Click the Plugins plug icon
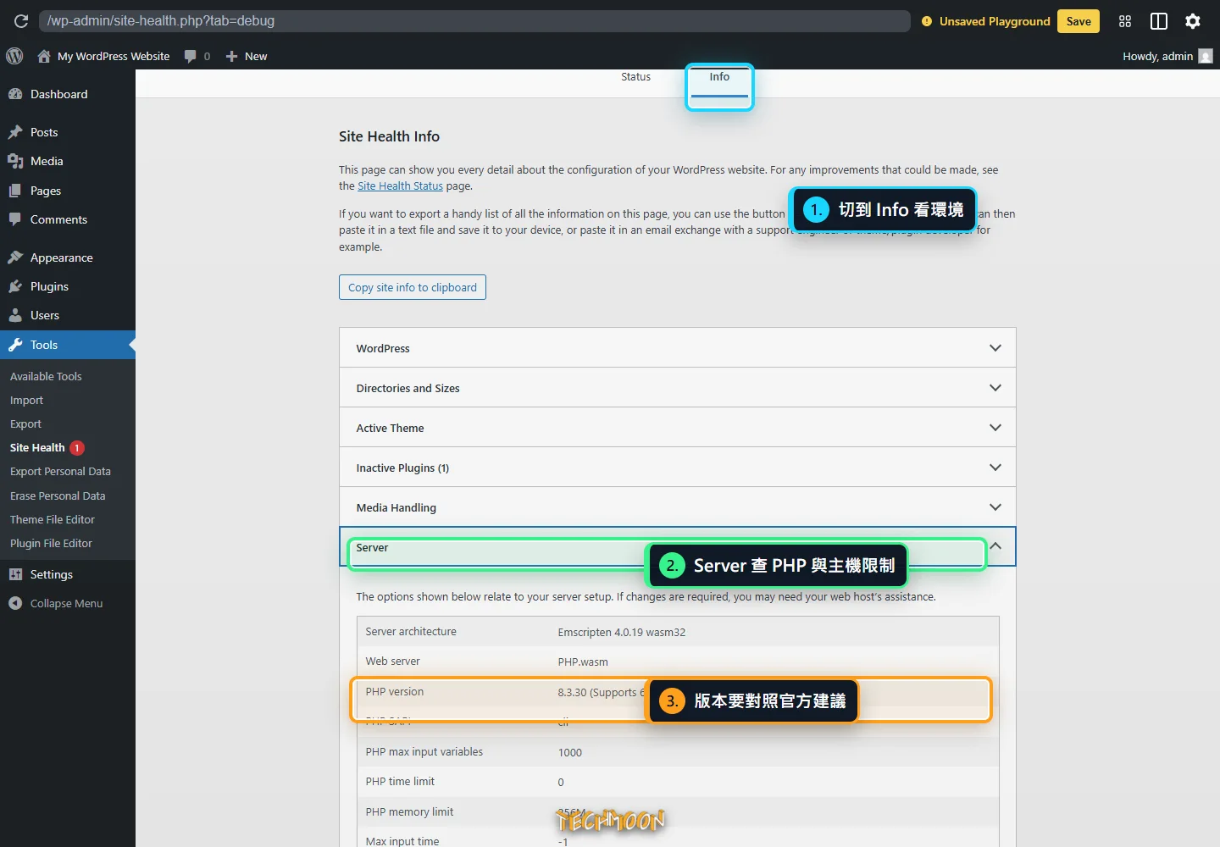Viewport: 1220px width, 847px height. (x=15, y=286)
